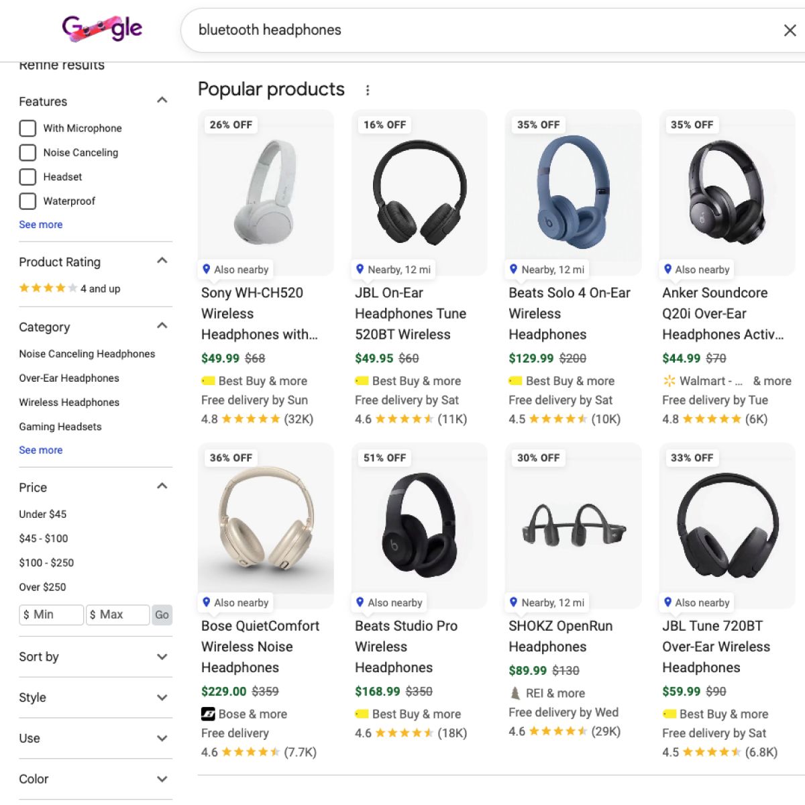
Task: Collapse the Features section
Action: (162, 101)
